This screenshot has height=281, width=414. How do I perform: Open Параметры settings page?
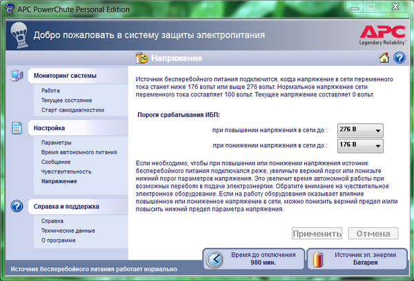(x=57, y=143)
